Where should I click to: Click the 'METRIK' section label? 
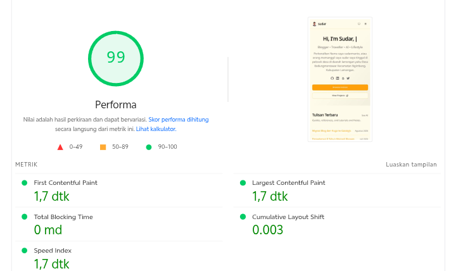coord(26,165)
